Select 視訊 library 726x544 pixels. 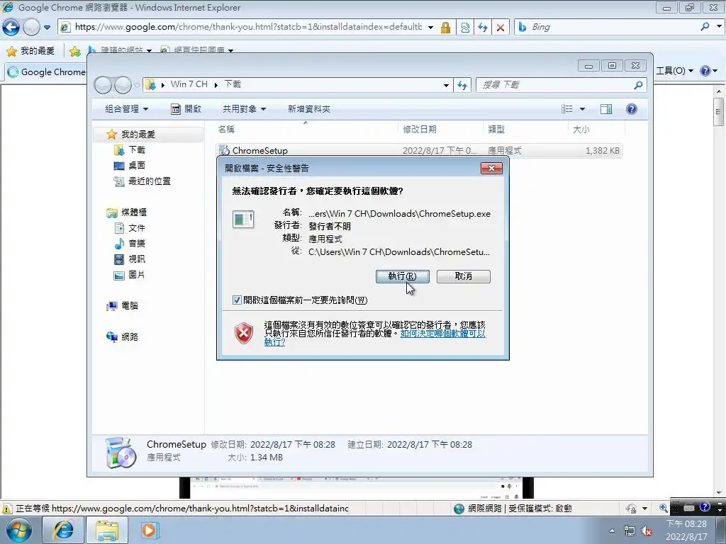[137, 259]
